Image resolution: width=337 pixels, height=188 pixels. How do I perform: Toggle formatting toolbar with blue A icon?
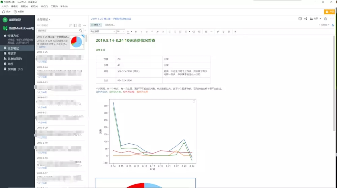coord(333,25)
